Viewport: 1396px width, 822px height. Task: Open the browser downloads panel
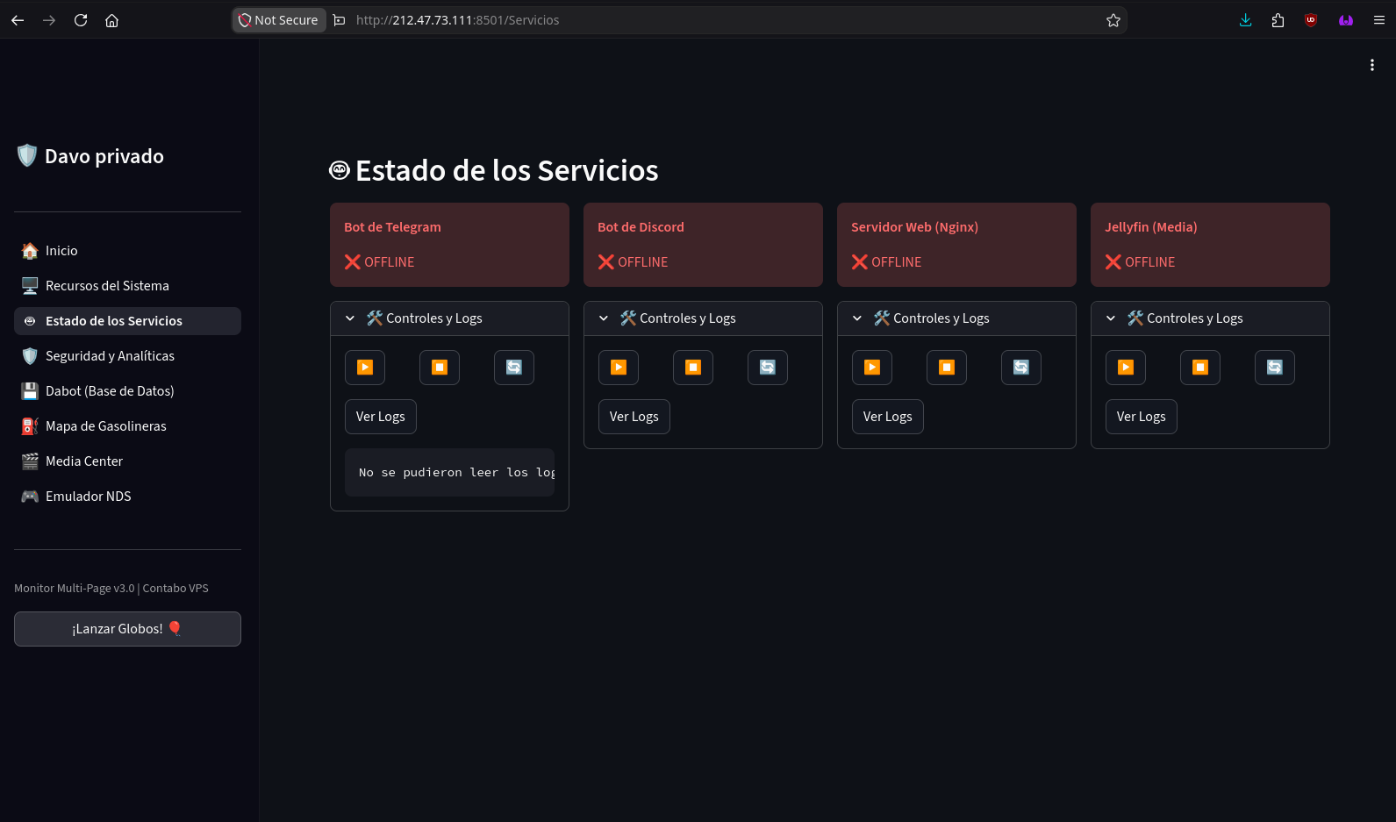(x=1245, y=20)
